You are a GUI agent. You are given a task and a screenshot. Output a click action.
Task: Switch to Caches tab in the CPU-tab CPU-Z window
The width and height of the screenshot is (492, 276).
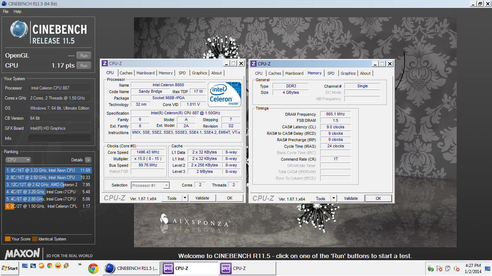pos(126,73)
